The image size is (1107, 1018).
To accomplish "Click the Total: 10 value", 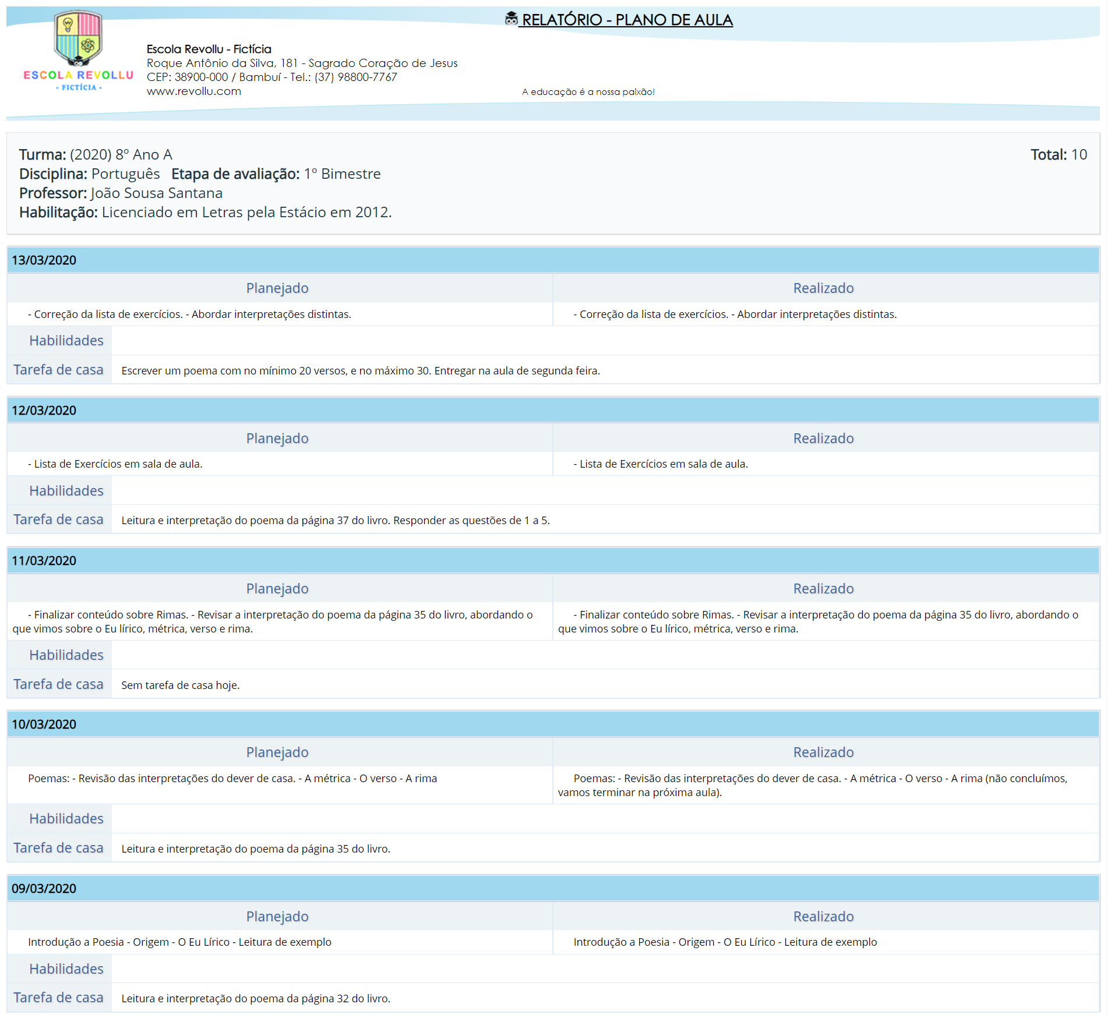I will [1059, 154].
